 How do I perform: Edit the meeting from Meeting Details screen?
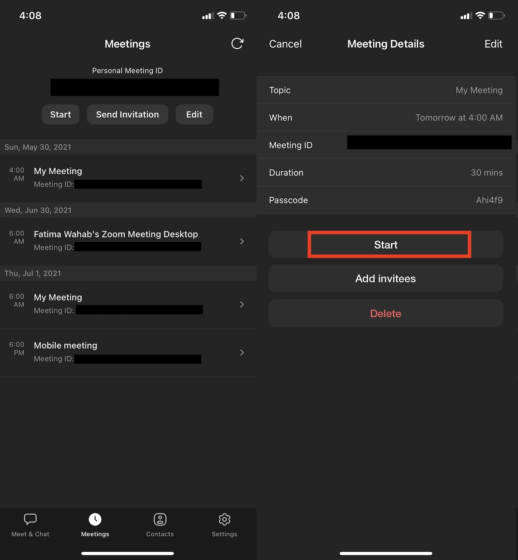(x=493, y=44)
